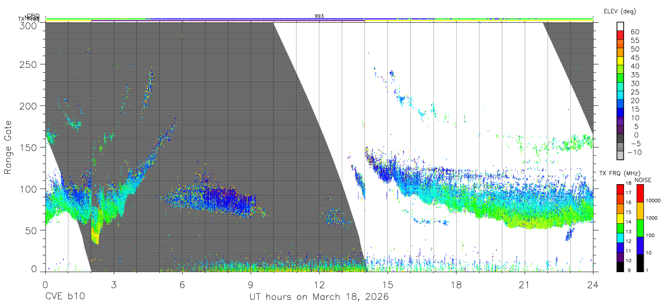Click the elevation legend value '55'

tap(634, 40)
